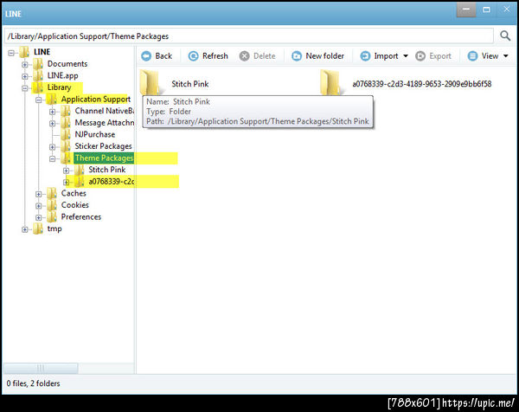Viewport: 519px width, 412px height.
Task: Click the LINE.app folder icon in tree
Action: (x=38, y=76)
